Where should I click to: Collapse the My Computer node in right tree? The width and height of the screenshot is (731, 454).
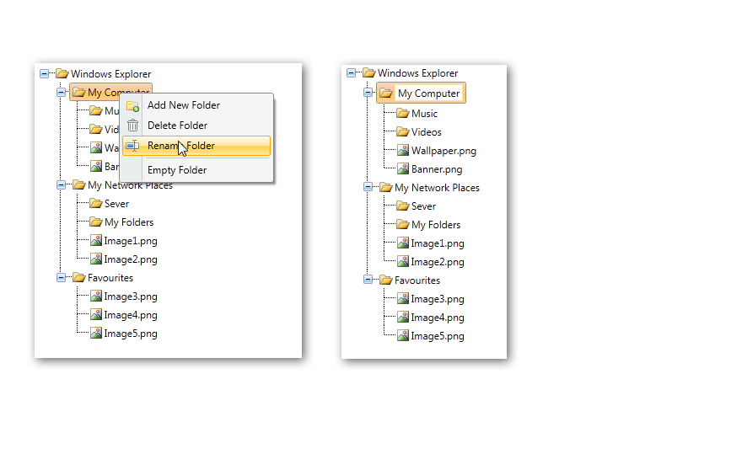[x=368, y=93]
